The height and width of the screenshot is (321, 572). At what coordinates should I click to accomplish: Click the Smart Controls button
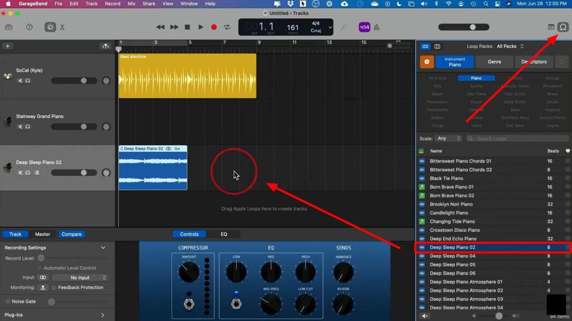click(50, 27)
